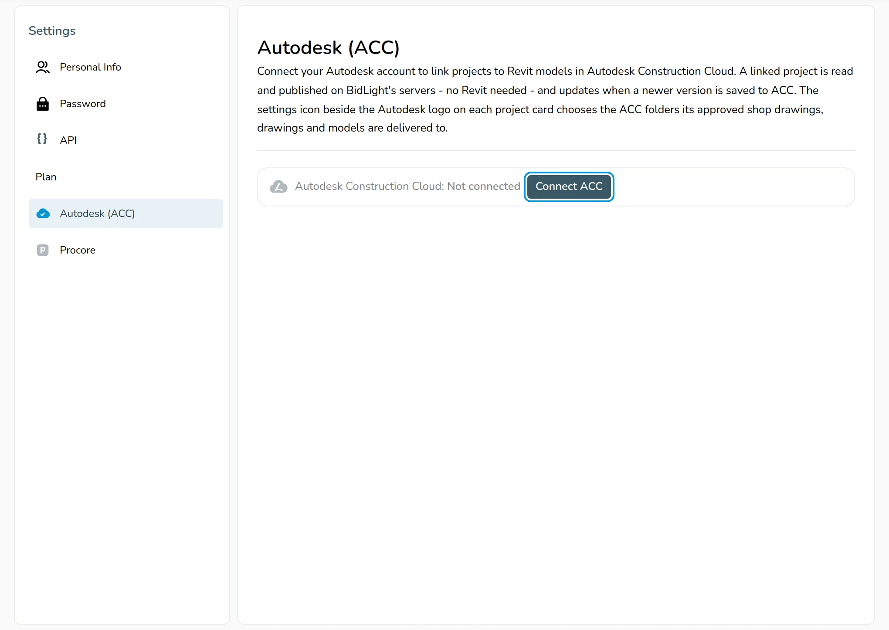This screenshot has width=889, height=630.
Task: Click the Autodesk (ACC) page heading
Action: 328,47
